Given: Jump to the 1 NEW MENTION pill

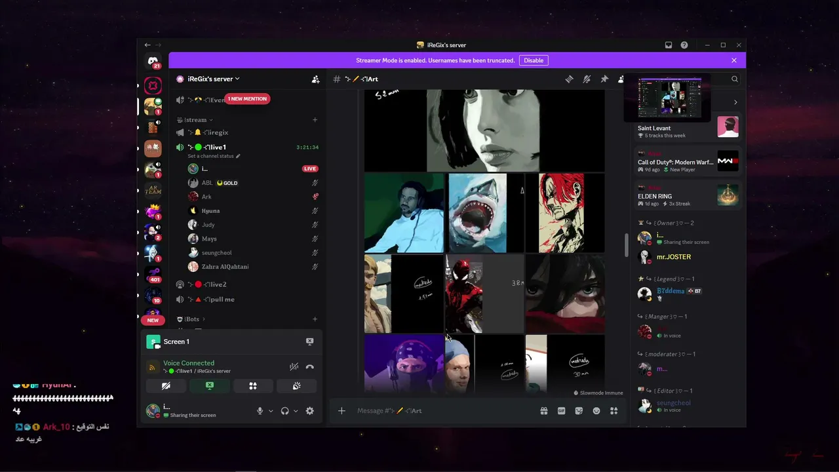Looking at the screenshot, I should [247, 99].
